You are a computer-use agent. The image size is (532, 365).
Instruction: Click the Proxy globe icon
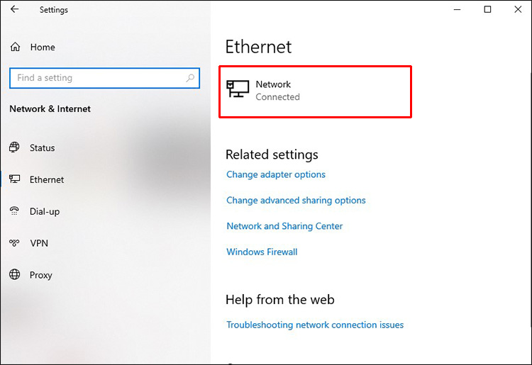pos(14,275)
